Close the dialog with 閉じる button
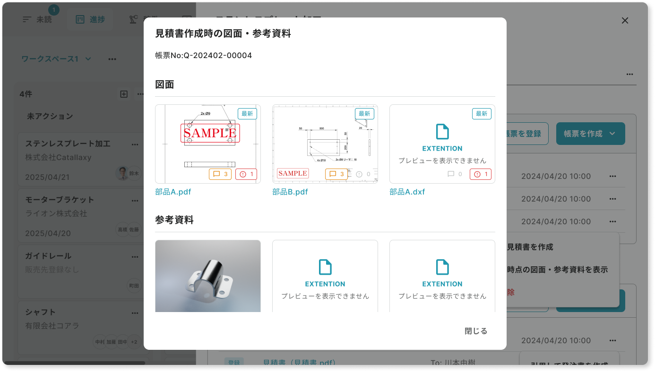655x372 pixels. click(x=476, y=331)
